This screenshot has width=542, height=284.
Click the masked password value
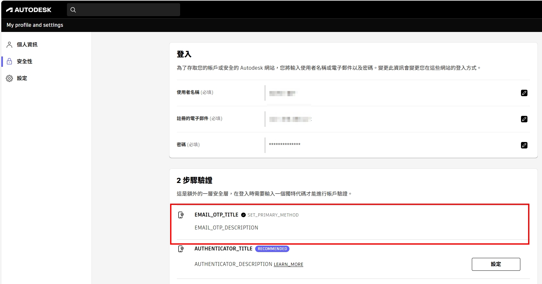point(285,145)
